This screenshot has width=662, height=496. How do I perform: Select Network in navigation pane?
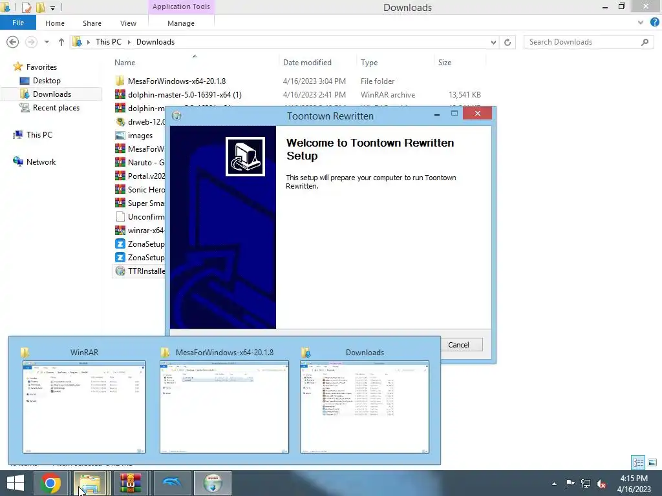point(41,162)
